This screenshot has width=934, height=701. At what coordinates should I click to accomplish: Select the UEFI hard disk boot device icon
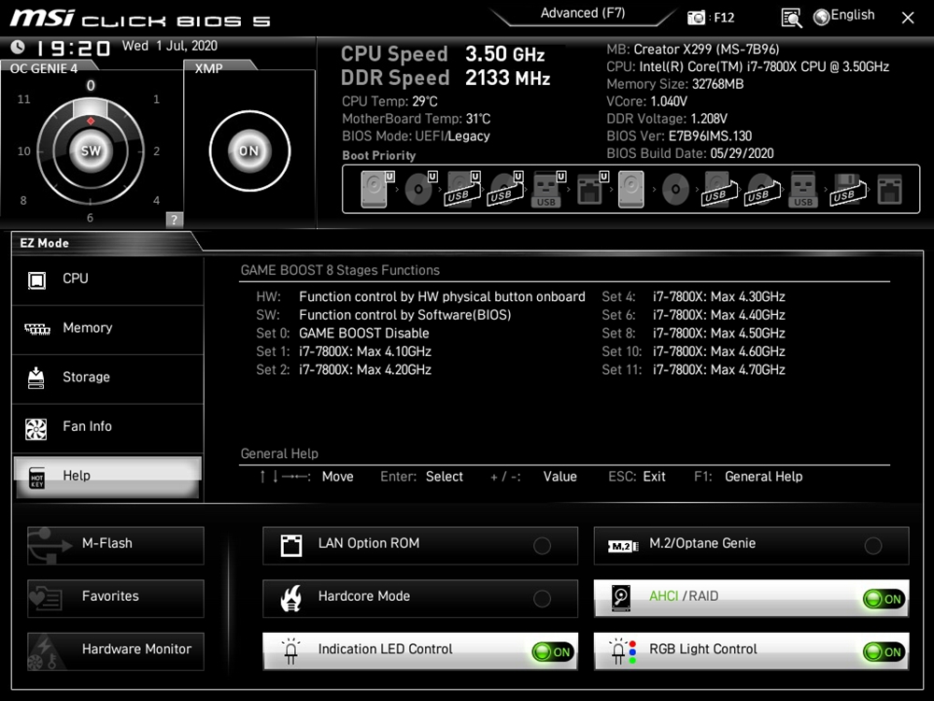click(377, 190)
